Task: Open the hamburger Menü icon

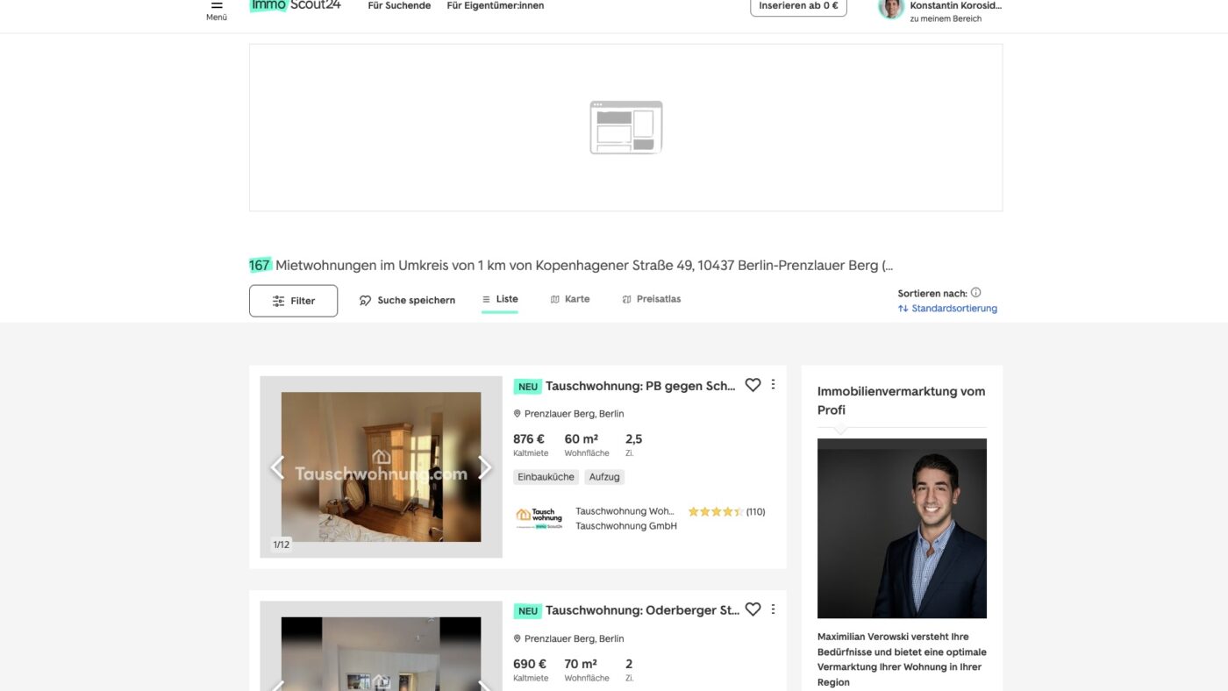Action: pyautogui.click(x=217, y=5)
